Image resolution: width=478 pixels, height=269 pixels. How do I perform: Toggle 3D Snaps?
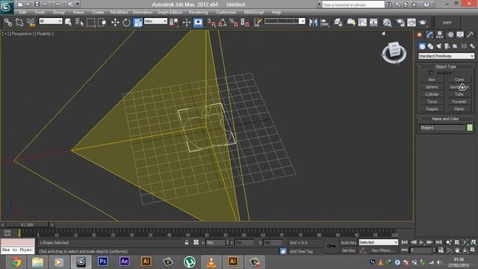211,22
